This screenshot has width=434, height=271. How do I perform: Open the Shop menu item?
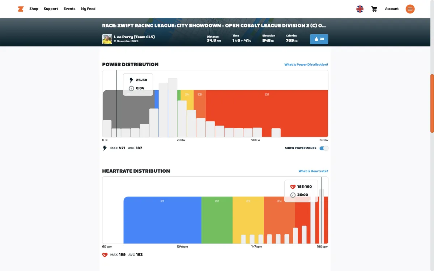pyautogui.click(x=34, y=9)
